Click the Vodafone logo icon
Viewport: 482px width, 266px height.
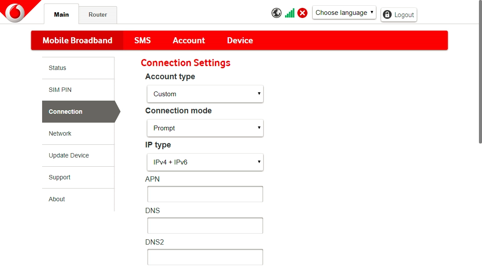tap(15, 11)
